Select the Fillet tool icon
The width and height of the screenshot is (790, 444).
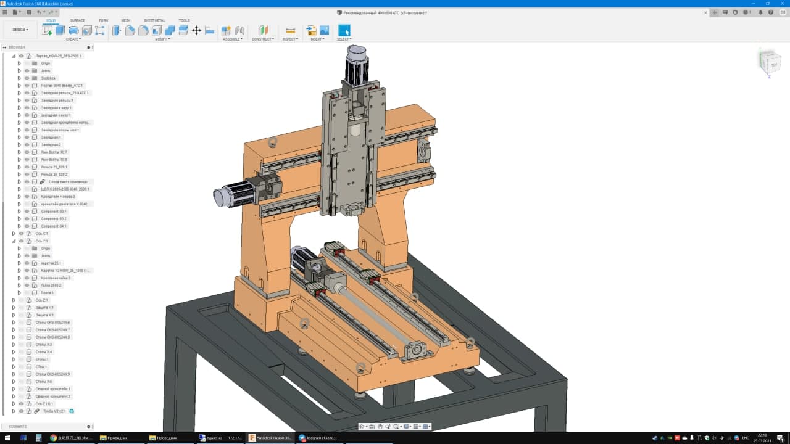click(130, 30)
